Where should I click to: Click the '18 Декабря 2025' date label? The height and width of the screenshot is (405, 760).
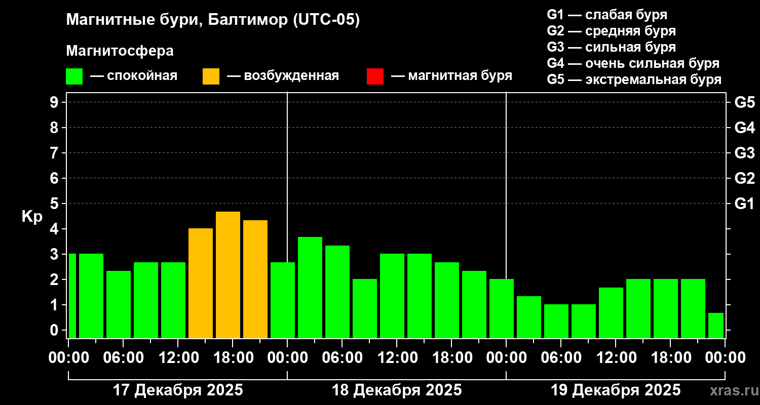click(x=397, y=390)
